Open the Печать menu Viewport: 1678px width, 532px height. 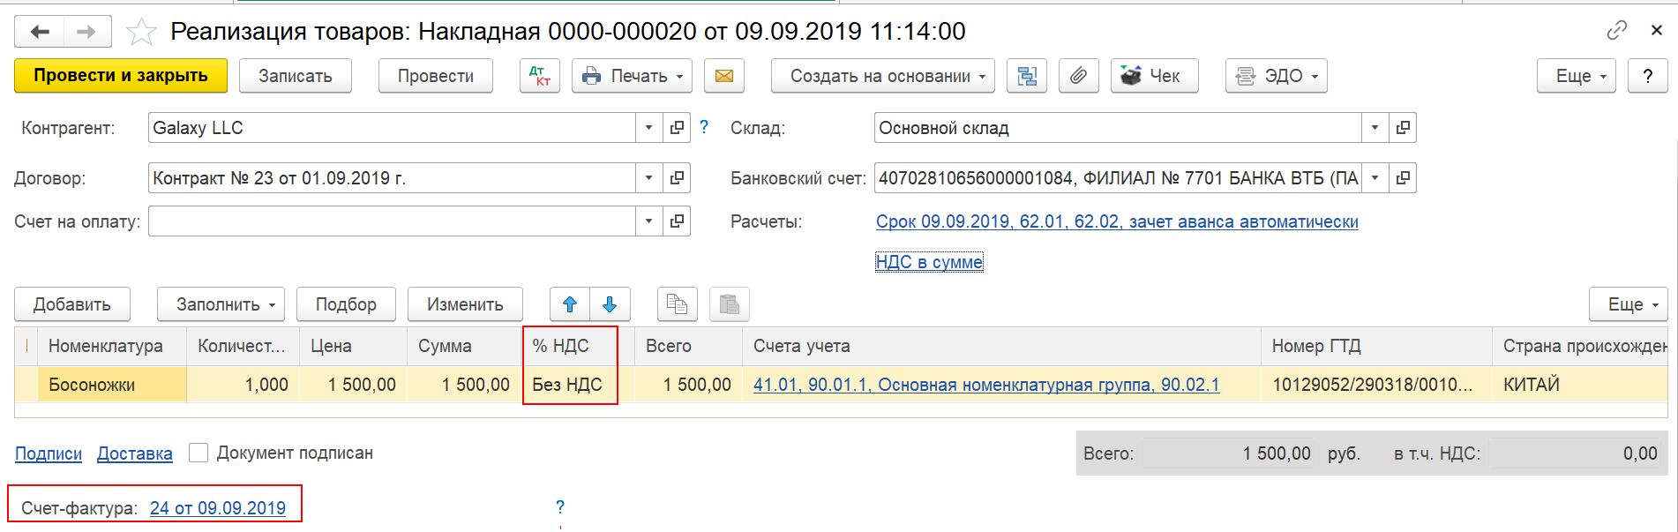click(x=632, y=76)
